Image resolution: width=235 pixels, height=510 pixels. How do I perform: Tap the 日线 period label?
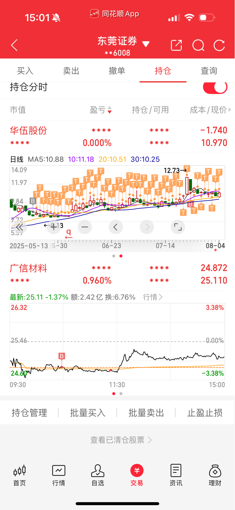(17, 159)
